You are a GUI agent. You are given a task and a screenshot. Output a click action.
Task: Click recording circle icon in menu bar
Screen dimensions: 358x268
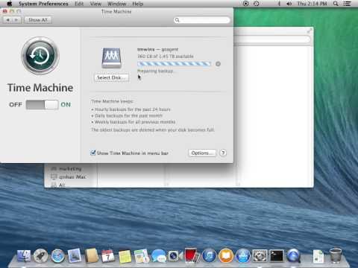(245, 4)
